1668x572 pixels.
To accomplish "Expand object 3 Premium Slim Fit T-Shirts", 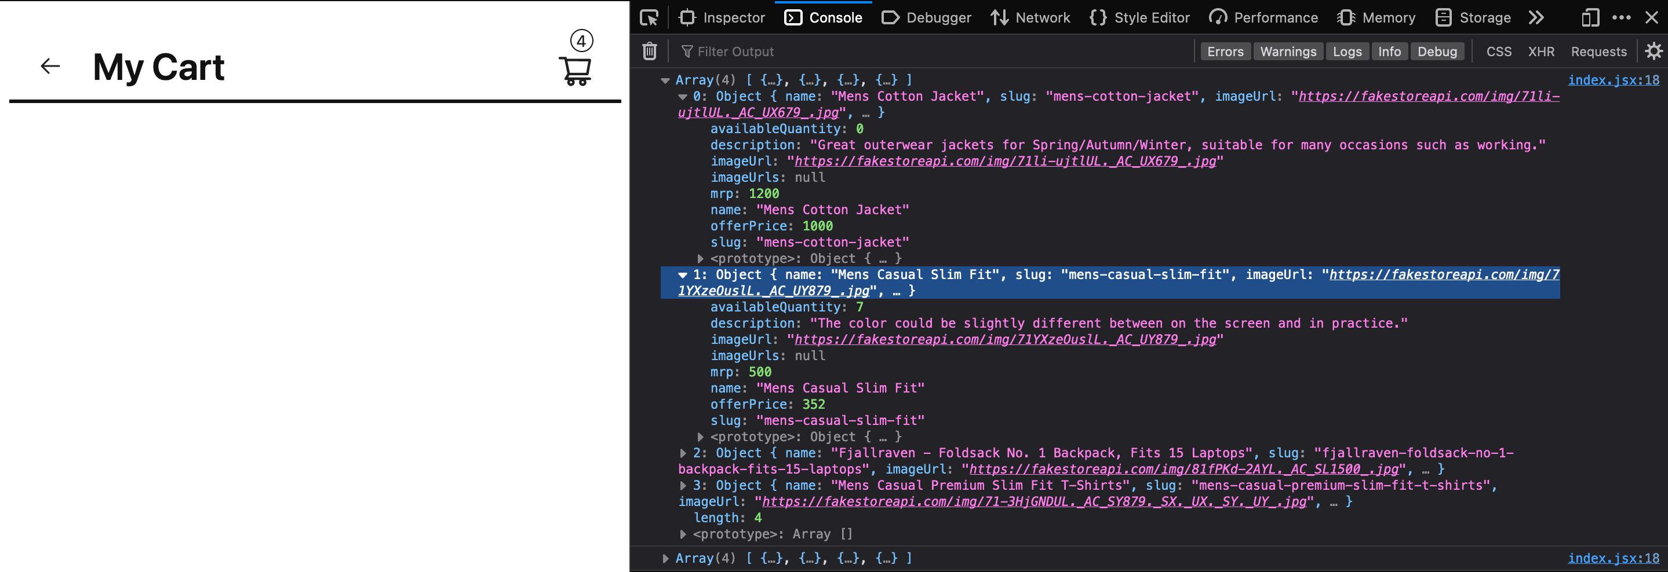I will coord(683,486).
